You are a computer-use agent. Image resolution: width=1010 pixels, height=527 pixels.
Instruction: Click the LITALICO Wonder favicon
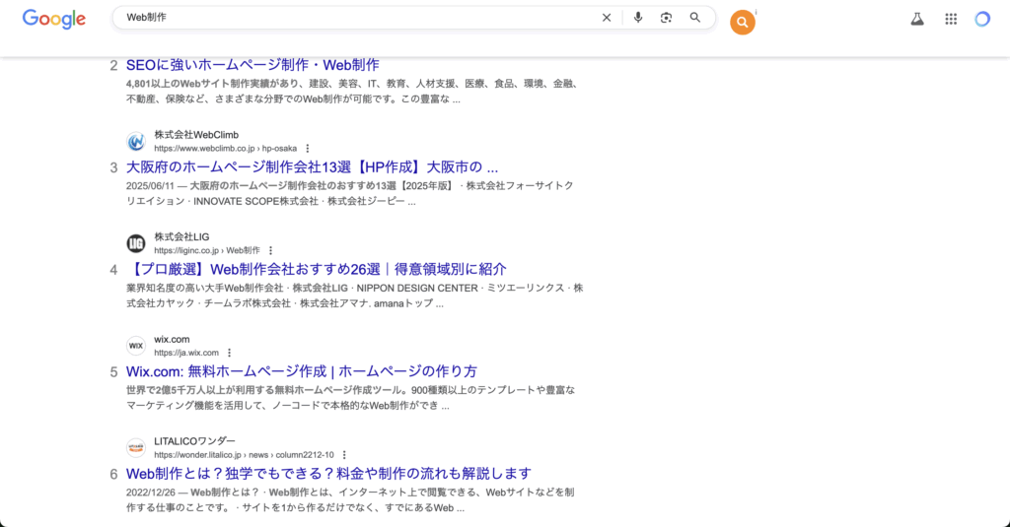click(136, 447)
